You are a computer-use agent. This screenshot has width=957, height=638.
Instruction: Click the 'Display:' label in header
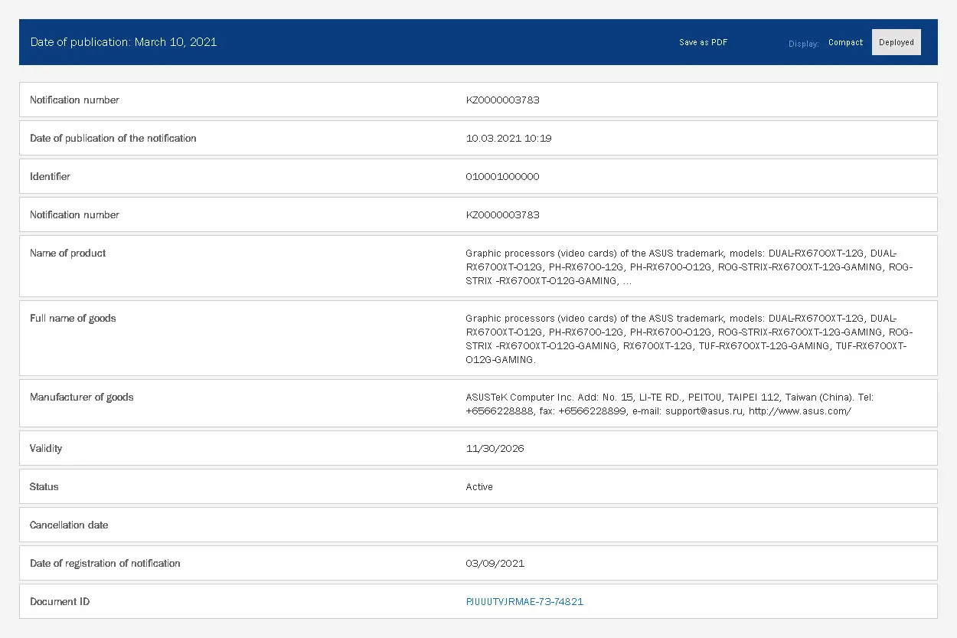[804, 44]
